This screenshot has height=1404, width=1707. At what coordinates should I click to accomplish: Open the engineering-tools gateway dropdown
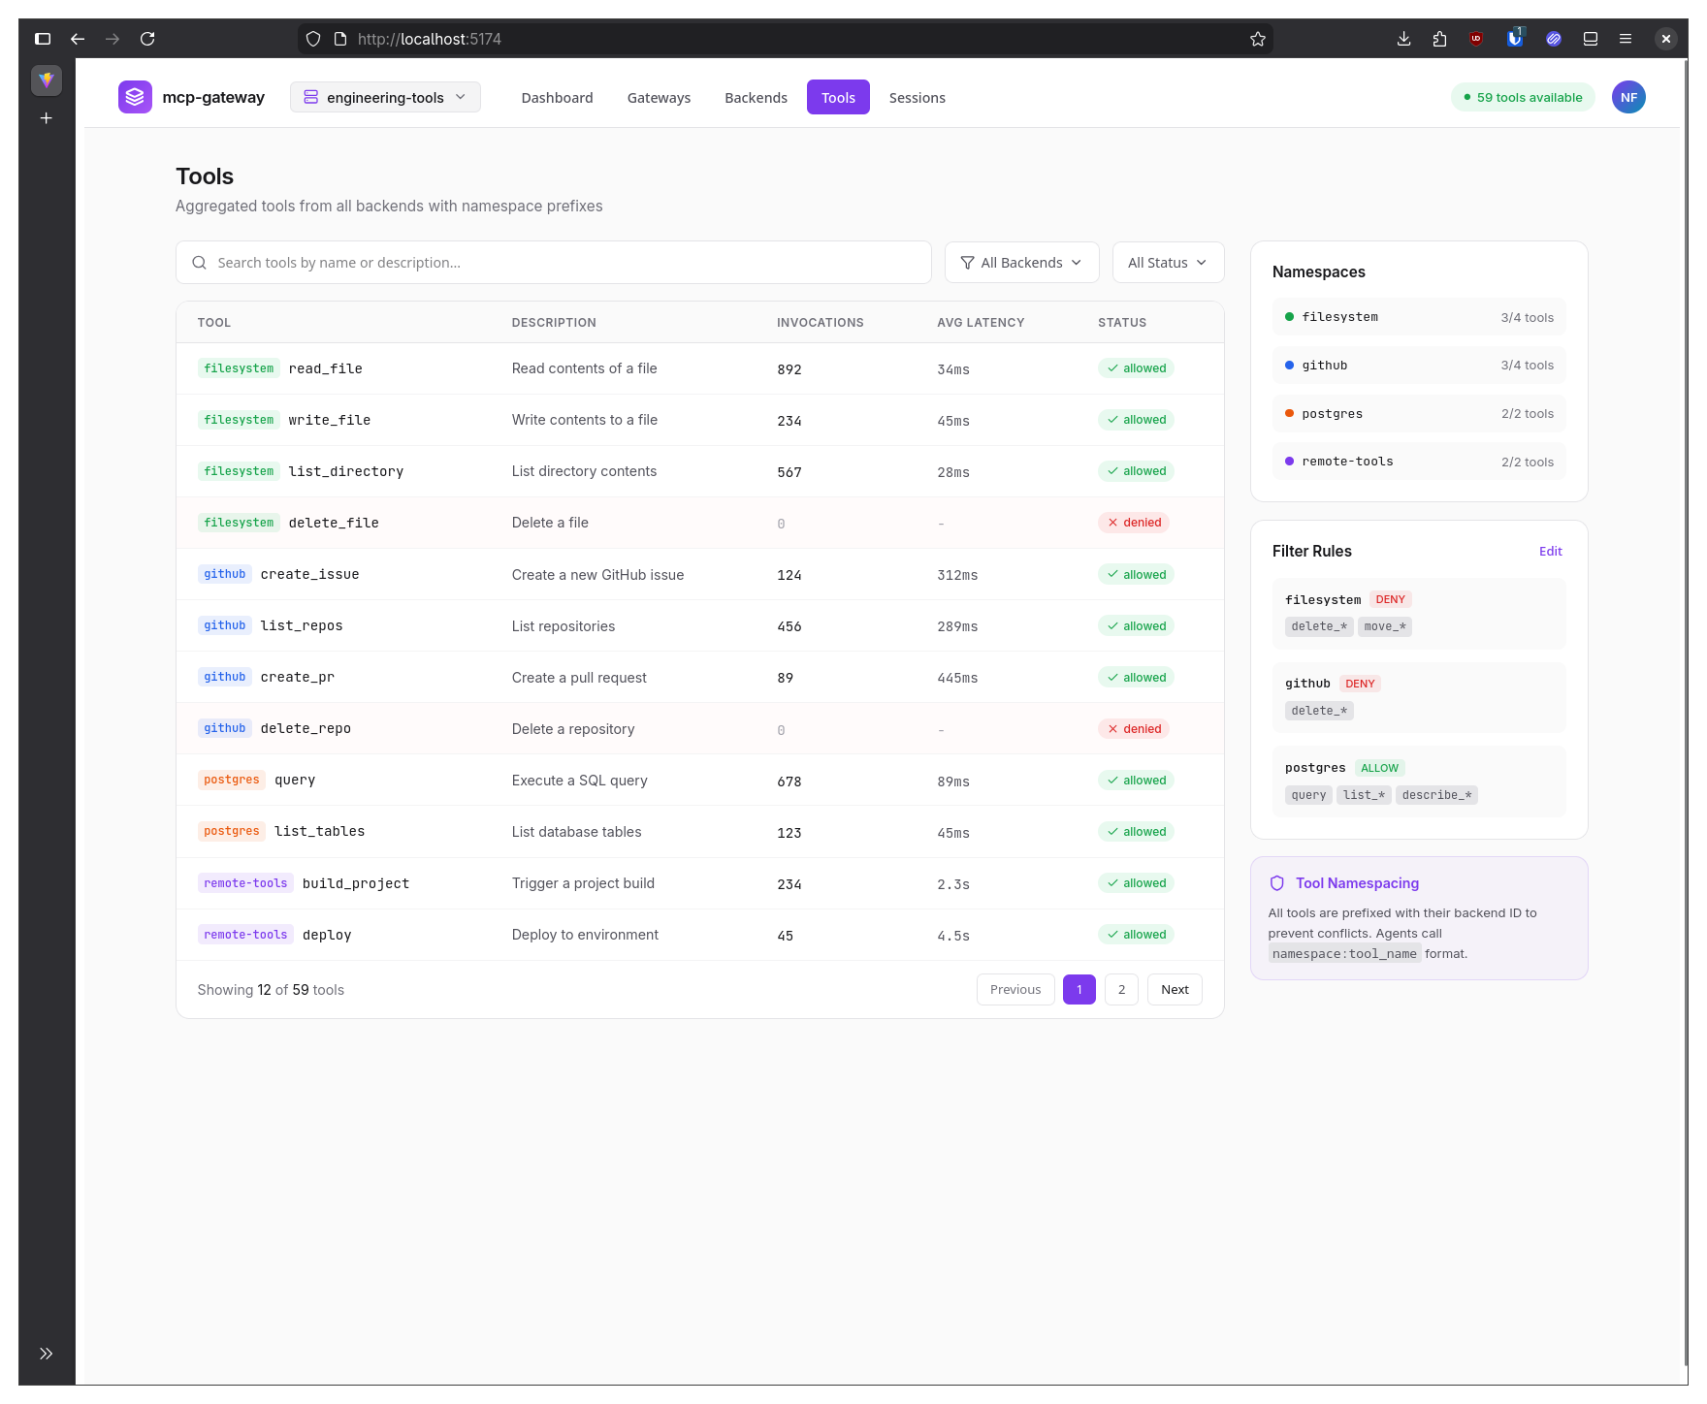385,97
